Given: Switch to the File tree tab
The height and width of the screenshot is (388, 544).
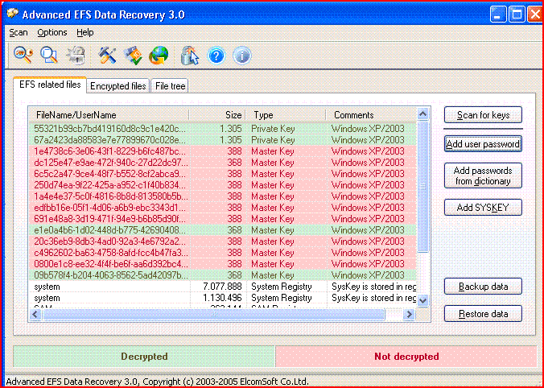Looking at the screenshot, I should coord(170,86).
